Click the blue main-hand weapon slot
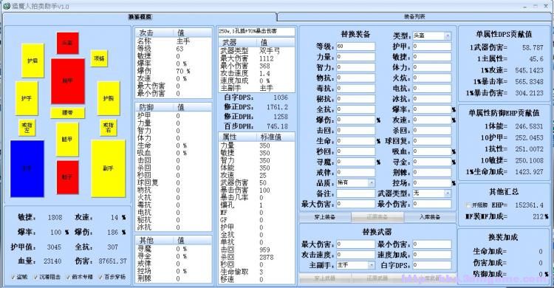Image resolution: width=554 pixels, height=288 pixels. (27, 168)
